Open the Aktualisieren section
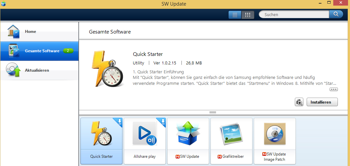This screenshot has width=350, height=166. click(x=39, y=70)
